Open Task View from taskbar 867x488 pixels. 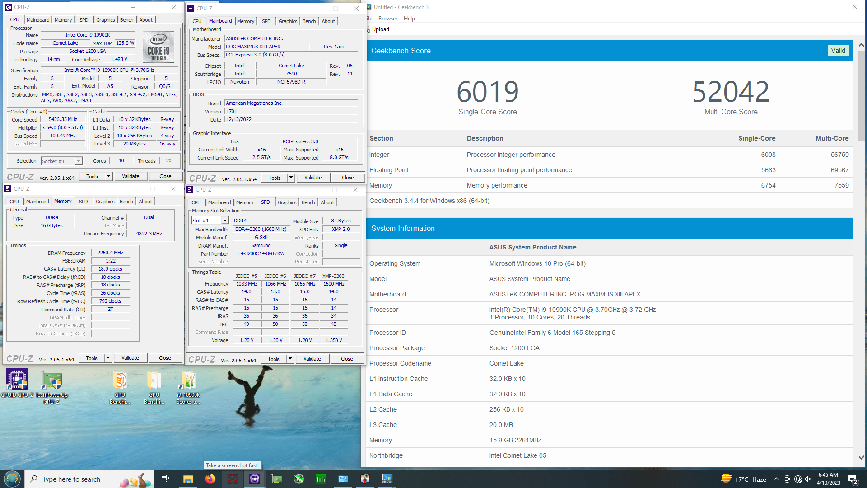click(x=165, y=479)
